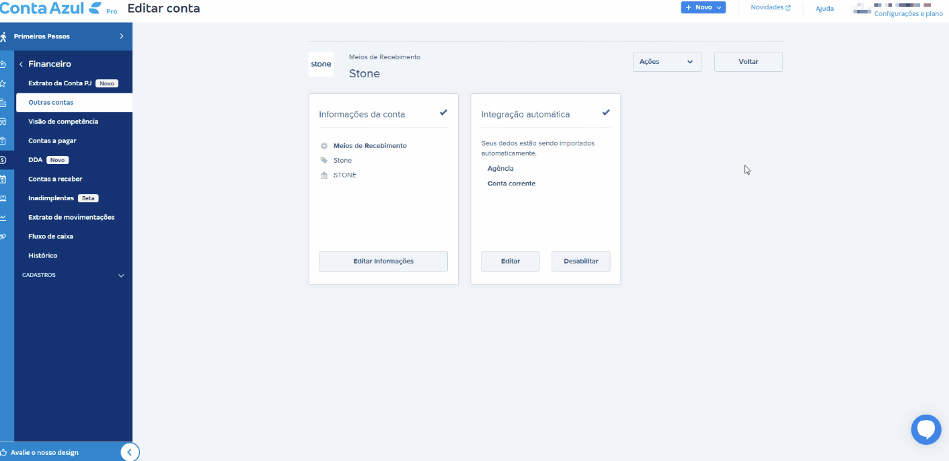
Task: Open the Ajuda link
Action: tap(825, 9)
